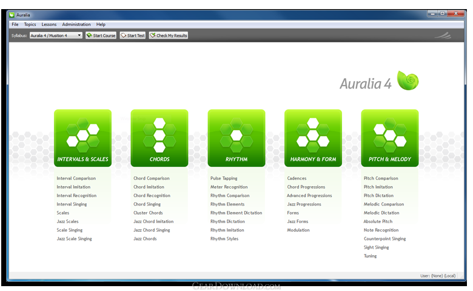The image size is (473, 291).
Task: Open Sight Singing topic
Action: click(376, 247)
